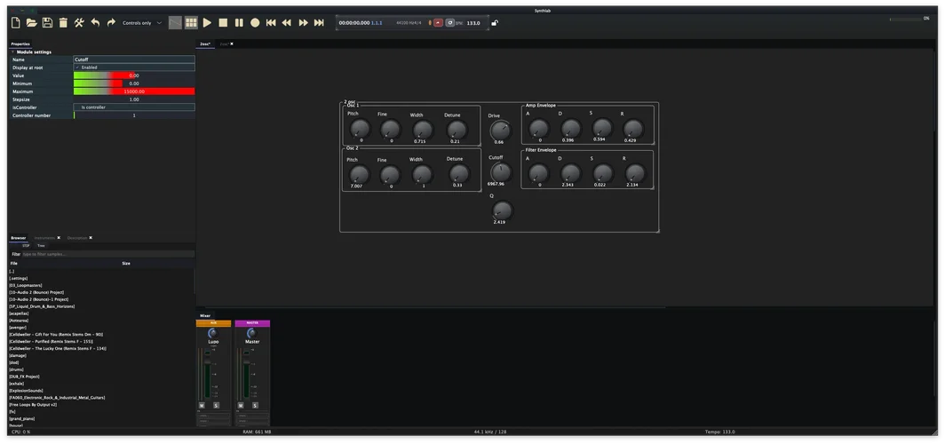Start recording with round Record button
The image size is (945, 444).
point(255,23)
